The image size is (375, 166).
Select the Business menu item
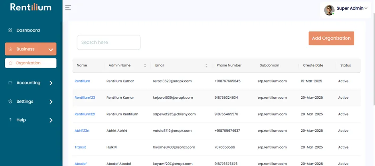coord(31,49)
